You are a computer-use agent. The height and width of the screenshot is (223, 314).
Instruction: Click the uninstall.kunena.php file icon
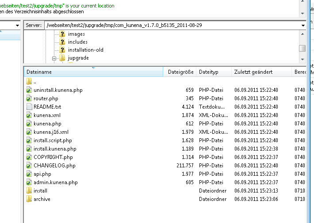click(x=29, y=90)
